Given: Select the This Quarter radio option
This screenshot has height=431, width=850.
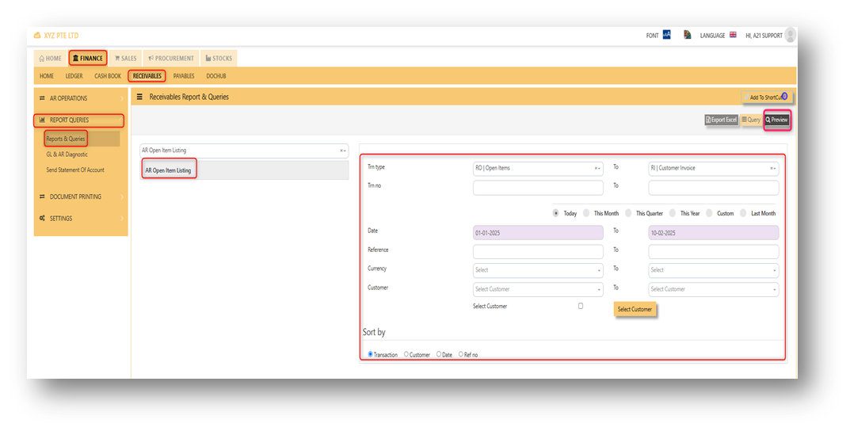Looking at the screenshot, I should (628, 213).
